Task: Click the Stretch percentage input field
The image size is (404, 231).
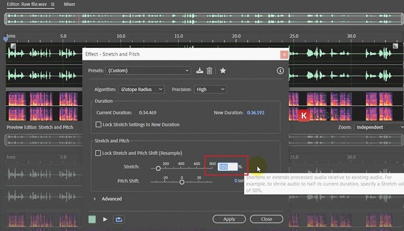Action: 227,166
